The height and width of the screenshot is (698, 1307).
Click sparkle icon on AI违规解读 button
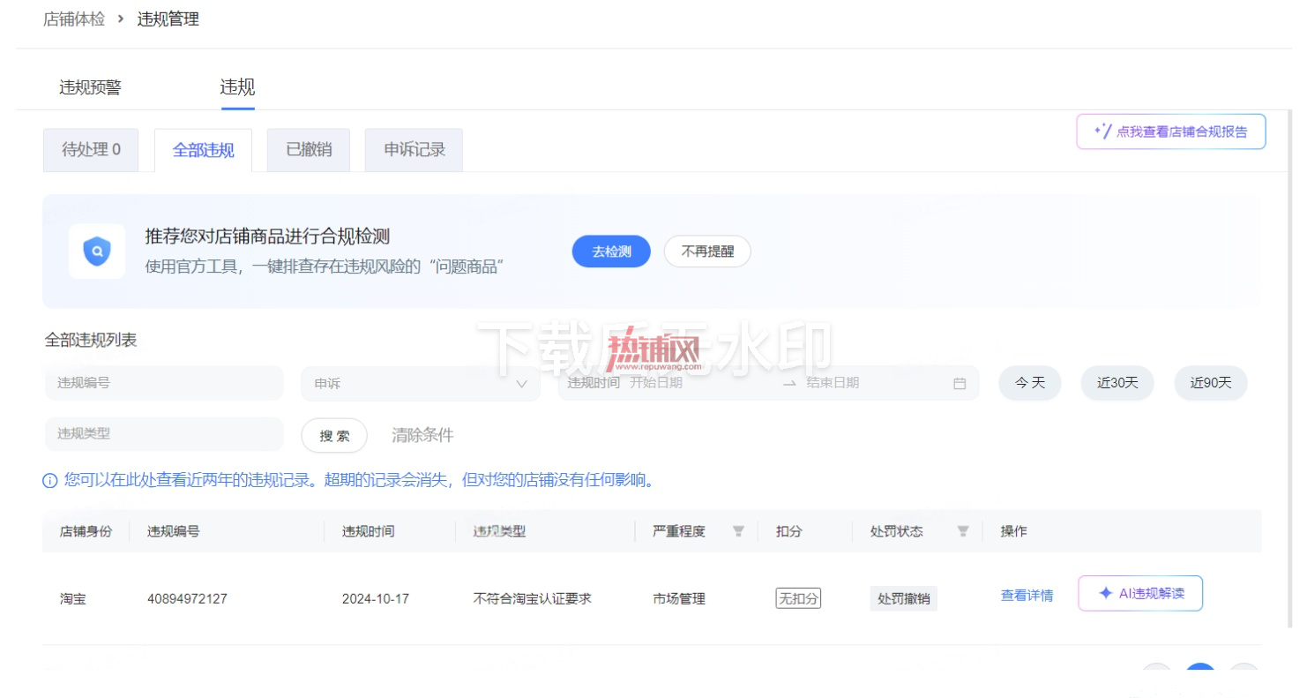[x=1105, y=593]
